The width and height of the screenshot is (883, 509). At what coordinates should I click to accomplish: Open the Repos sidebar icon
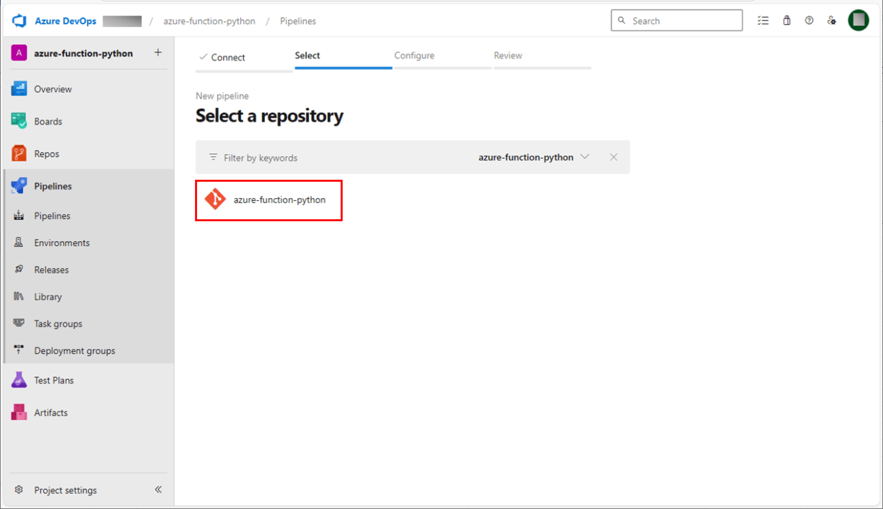tap(19, 154)
